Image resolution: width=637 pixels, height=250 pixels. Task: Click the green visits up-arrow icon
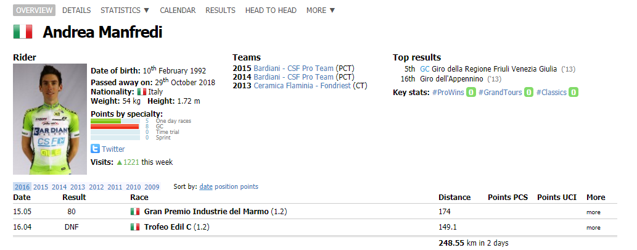click(119, 162)
